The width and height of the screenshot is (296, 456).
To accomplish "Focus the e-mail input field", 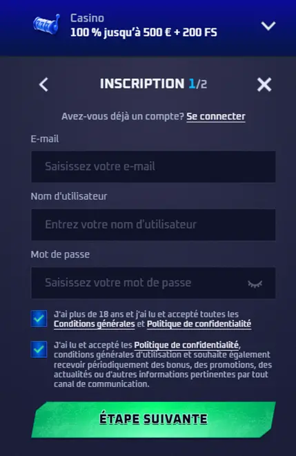I will (153, 167).
